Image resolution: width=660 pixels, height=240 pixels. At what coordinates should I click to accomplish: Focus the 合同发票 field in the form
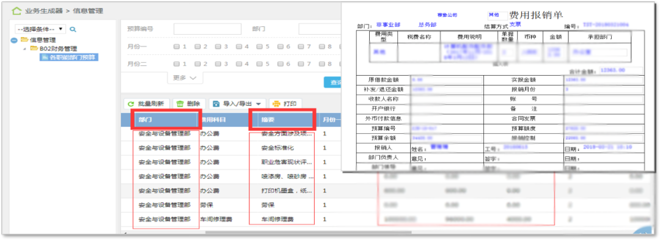tap(604, 118)
